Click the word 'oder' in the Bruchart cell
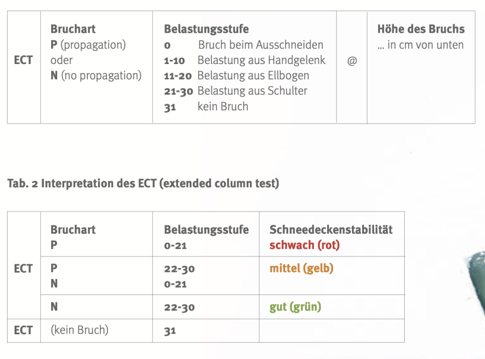This screenshot has height=359, width=485. coord(61,60)
